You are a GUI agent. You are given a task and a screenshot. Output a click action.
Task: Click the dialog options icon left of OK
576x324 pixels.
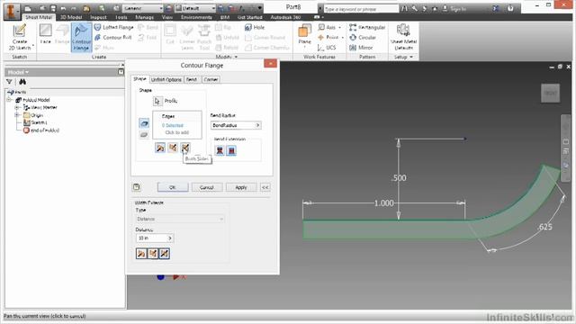136,187
